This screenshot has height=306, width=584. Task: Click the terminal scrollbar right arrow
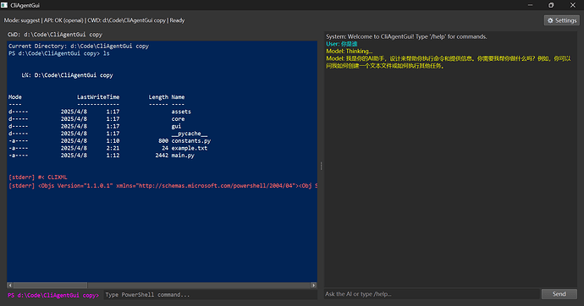click(314, 285)
